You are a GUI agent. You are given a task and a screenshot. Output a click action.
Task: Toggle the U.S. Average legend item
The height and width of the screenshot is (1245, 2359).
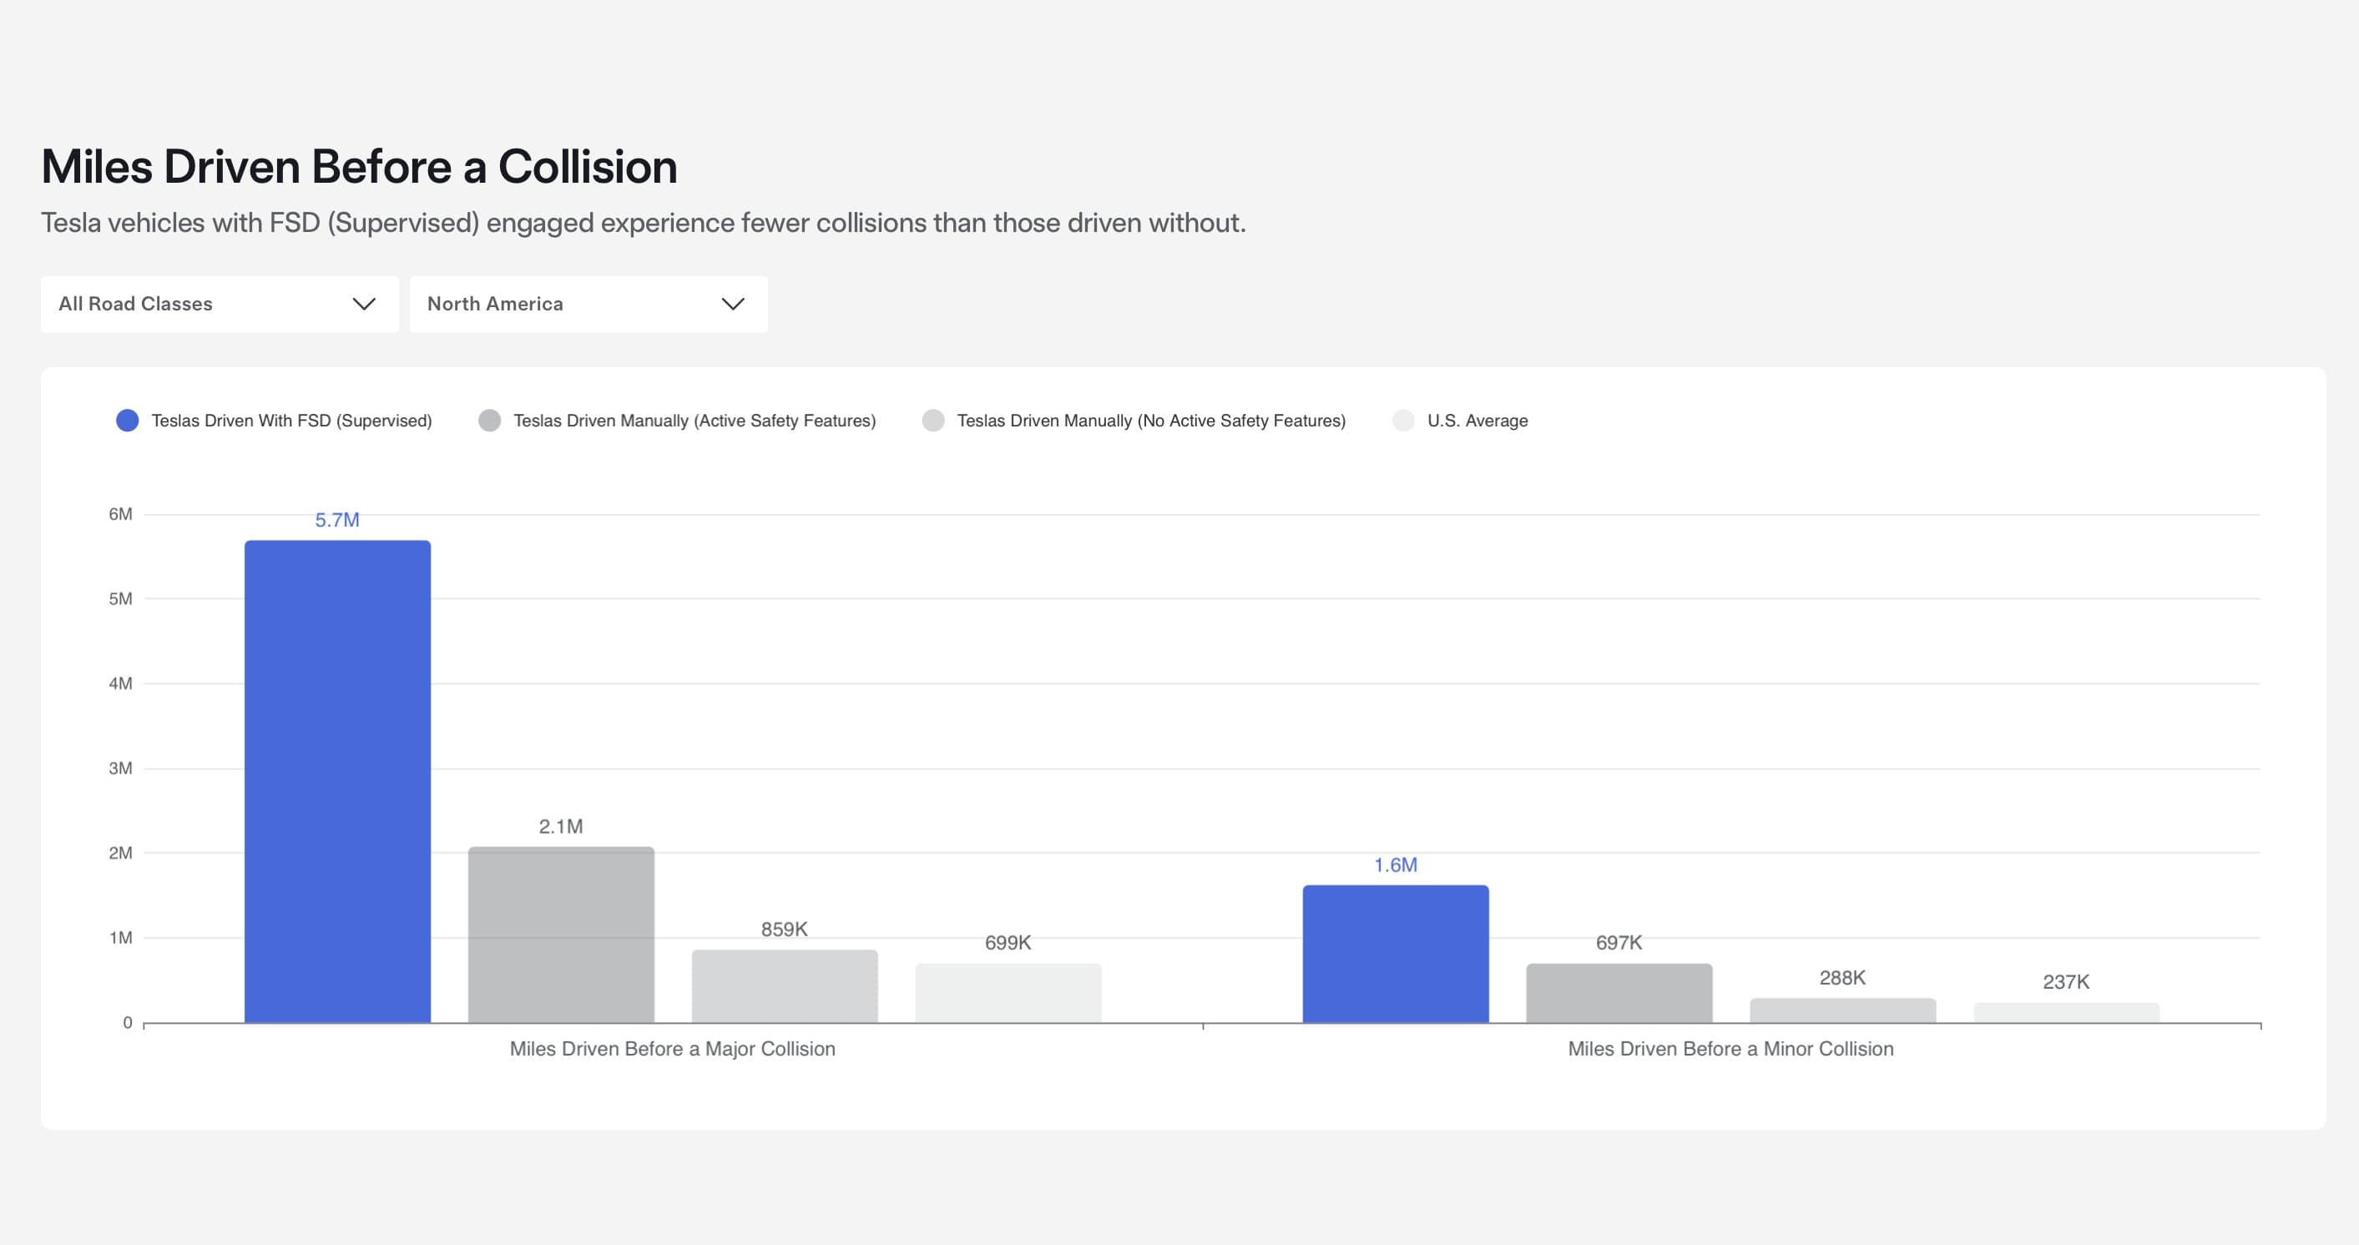1460,421
